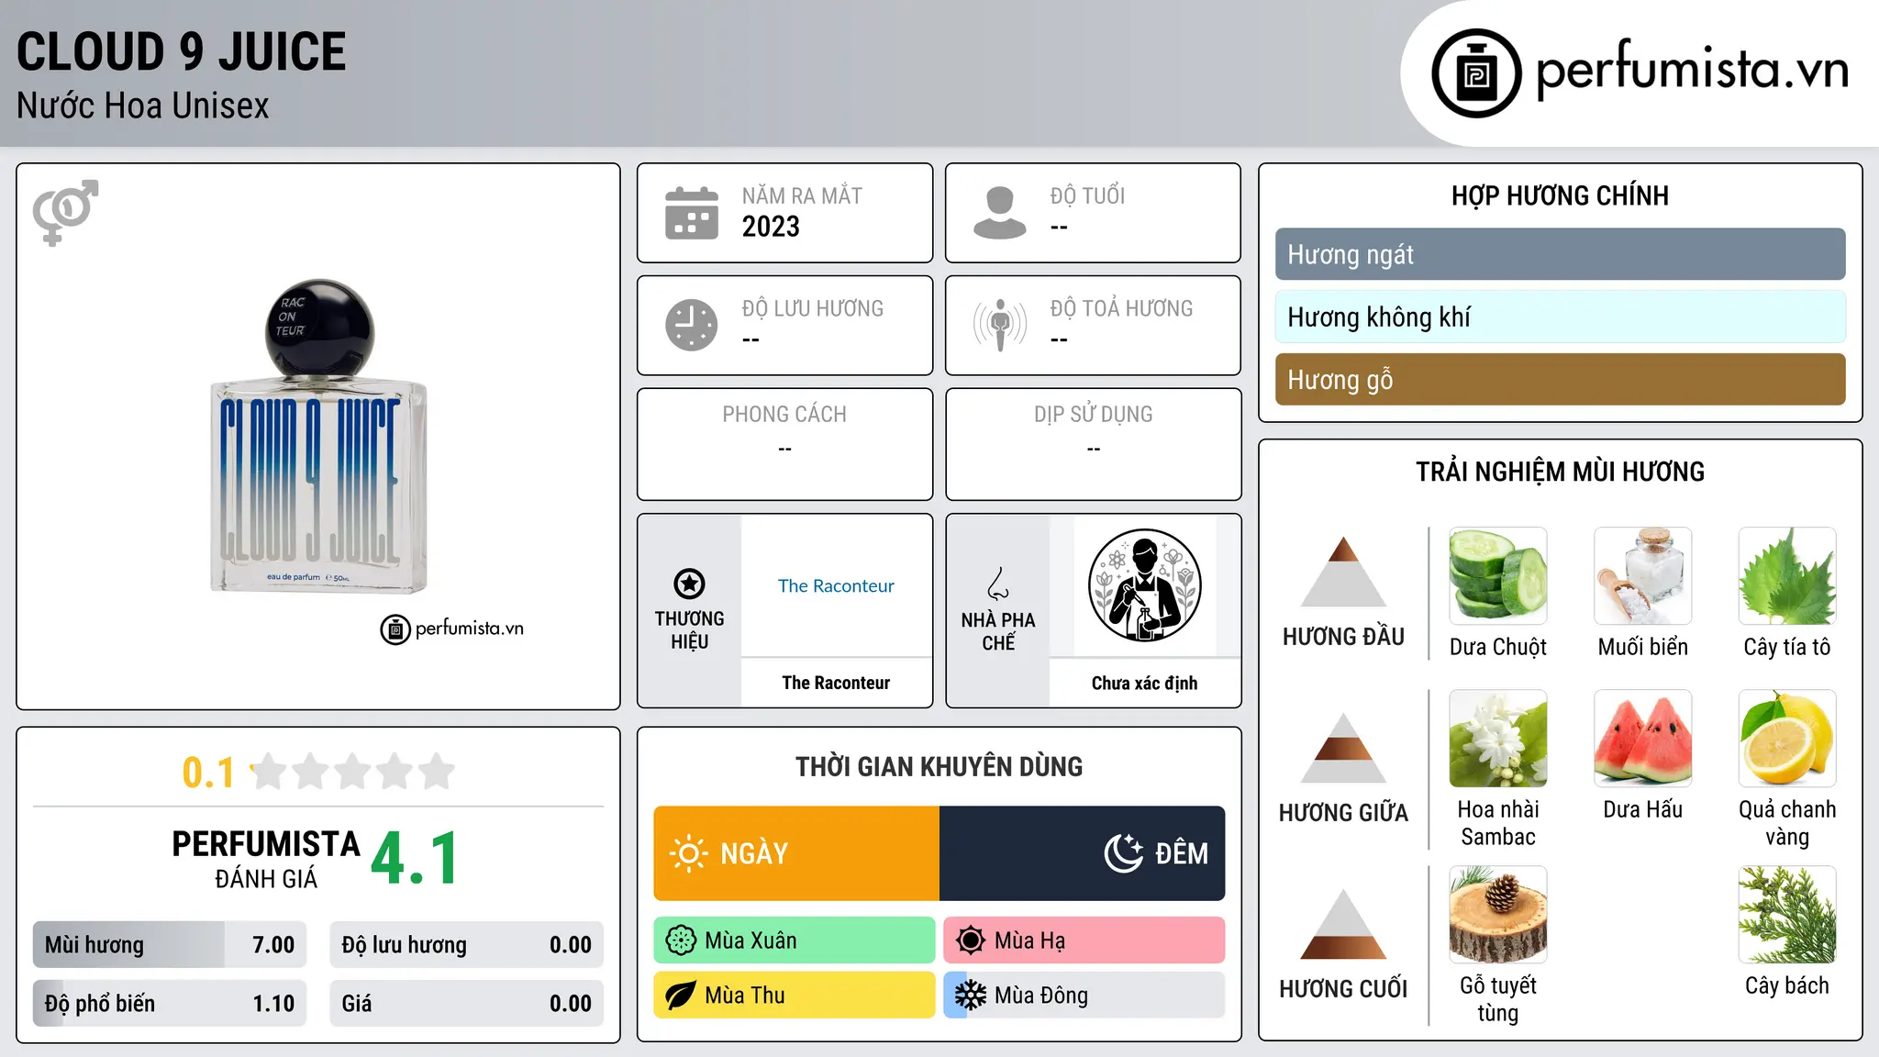
Task: Click the Đêm nighttime dark segment
Action: [x=1082, y=853]
